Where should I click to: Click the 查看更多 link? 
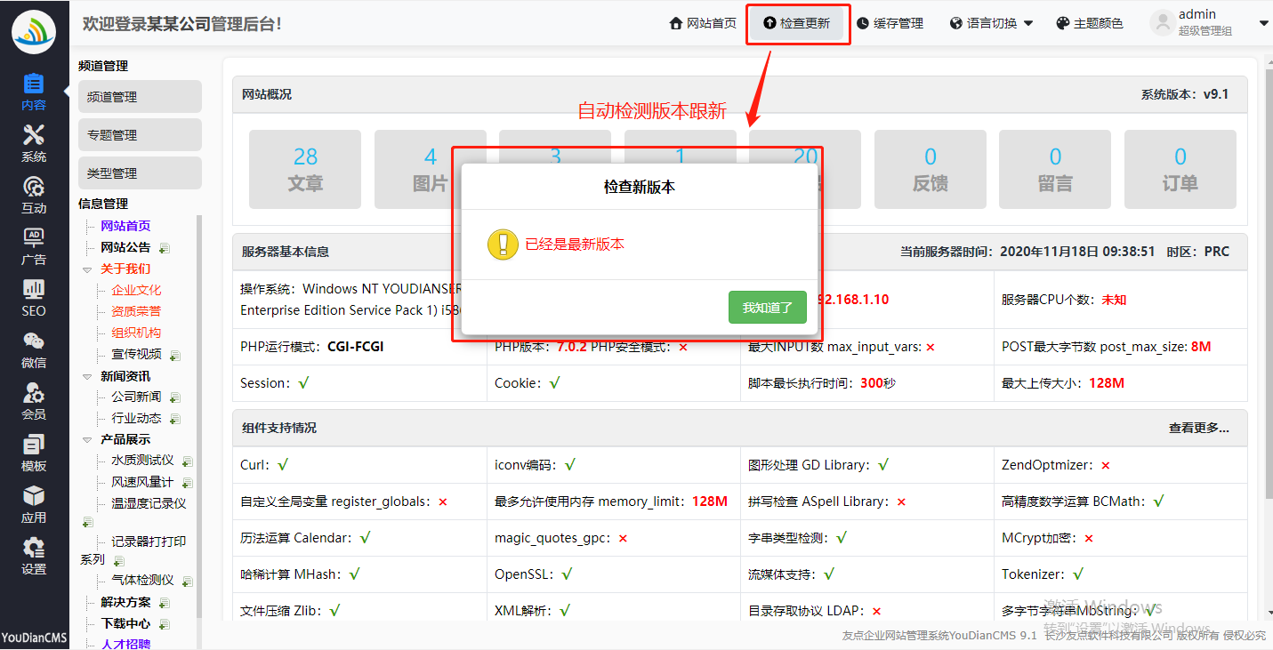1198,428
